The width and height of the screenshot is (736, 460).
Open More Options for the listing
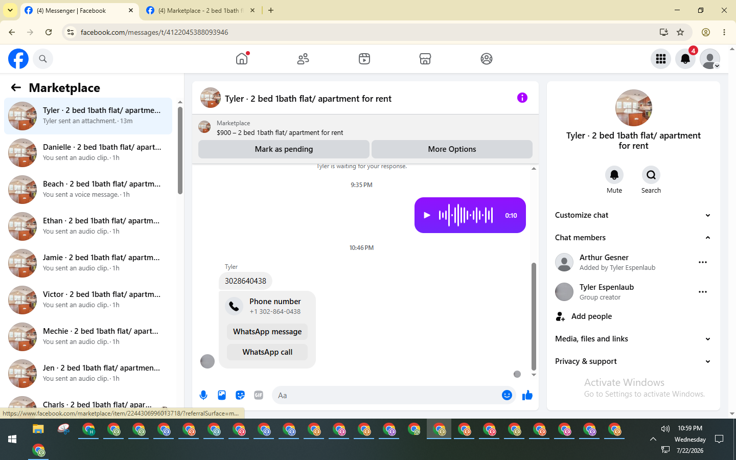(x=452, y=149)
